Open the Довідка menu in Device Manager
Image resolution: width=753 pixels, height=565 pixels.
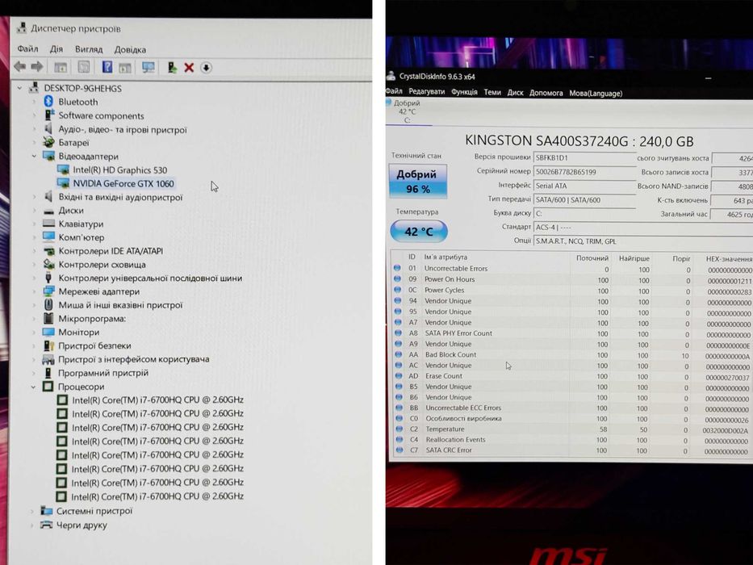[130, 50]
